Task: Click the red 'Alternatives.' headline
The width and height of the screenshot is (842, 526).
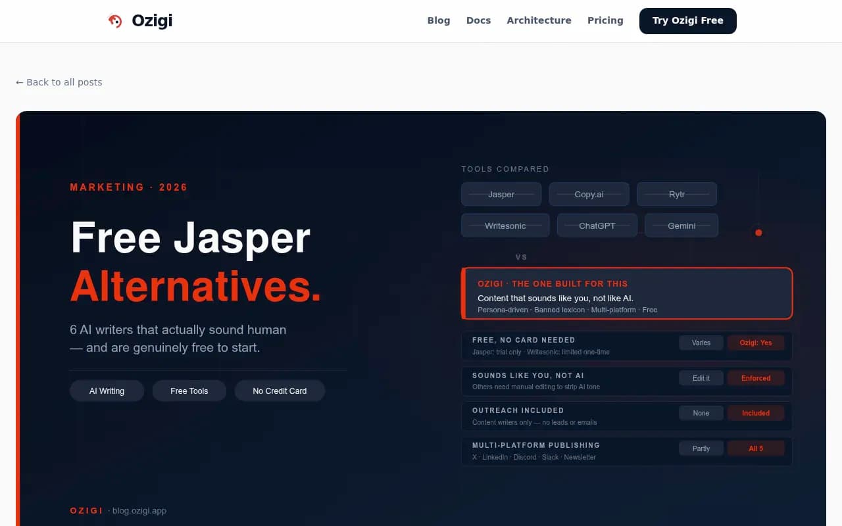Action: pos(196,286)
